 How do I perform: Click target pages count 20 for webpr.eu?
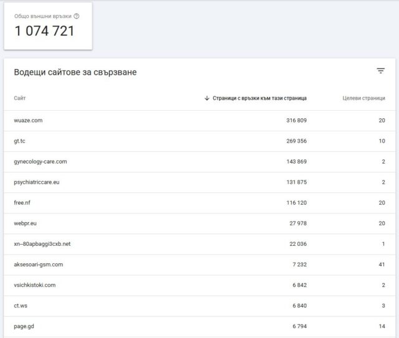pyautogui.click(x=382, y=223)
